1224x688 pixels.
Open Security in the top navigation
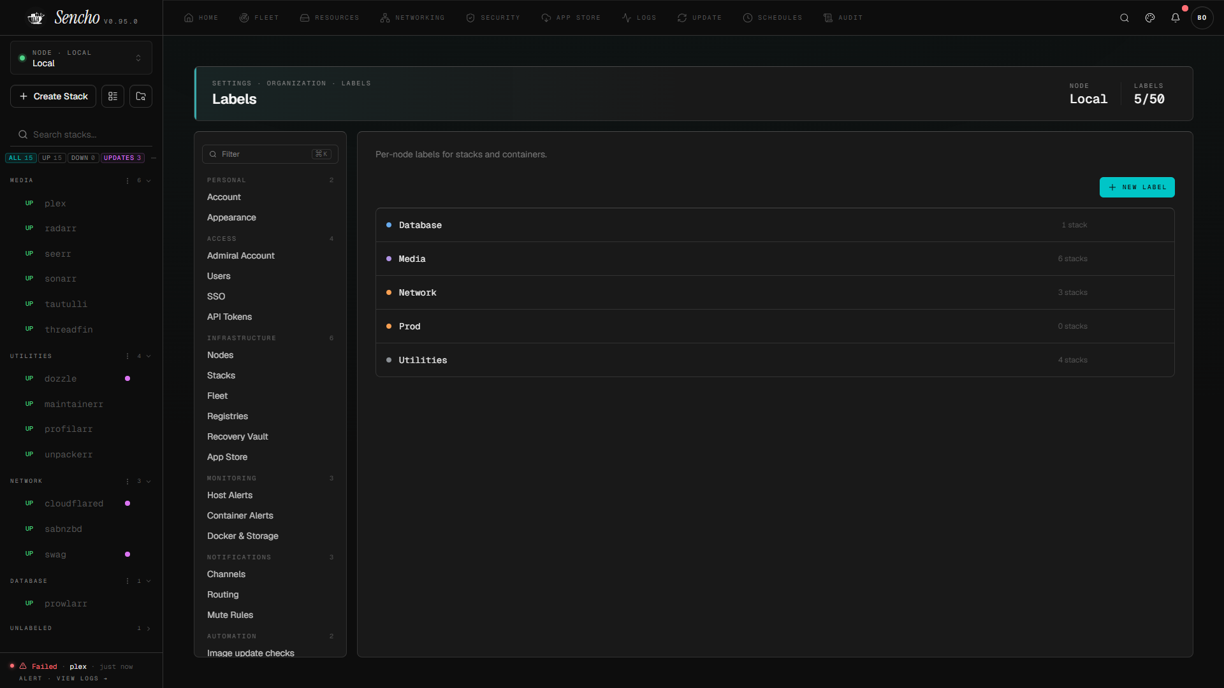pyautogui.click(x=493, y=18)
